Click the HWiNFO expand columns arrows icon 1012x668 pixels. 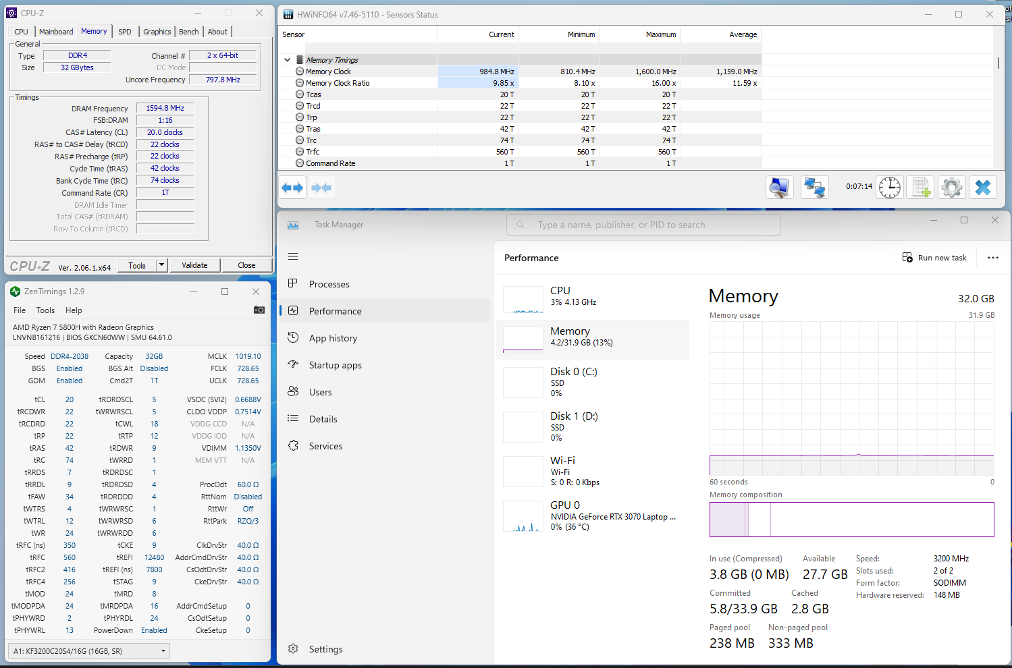292,188
